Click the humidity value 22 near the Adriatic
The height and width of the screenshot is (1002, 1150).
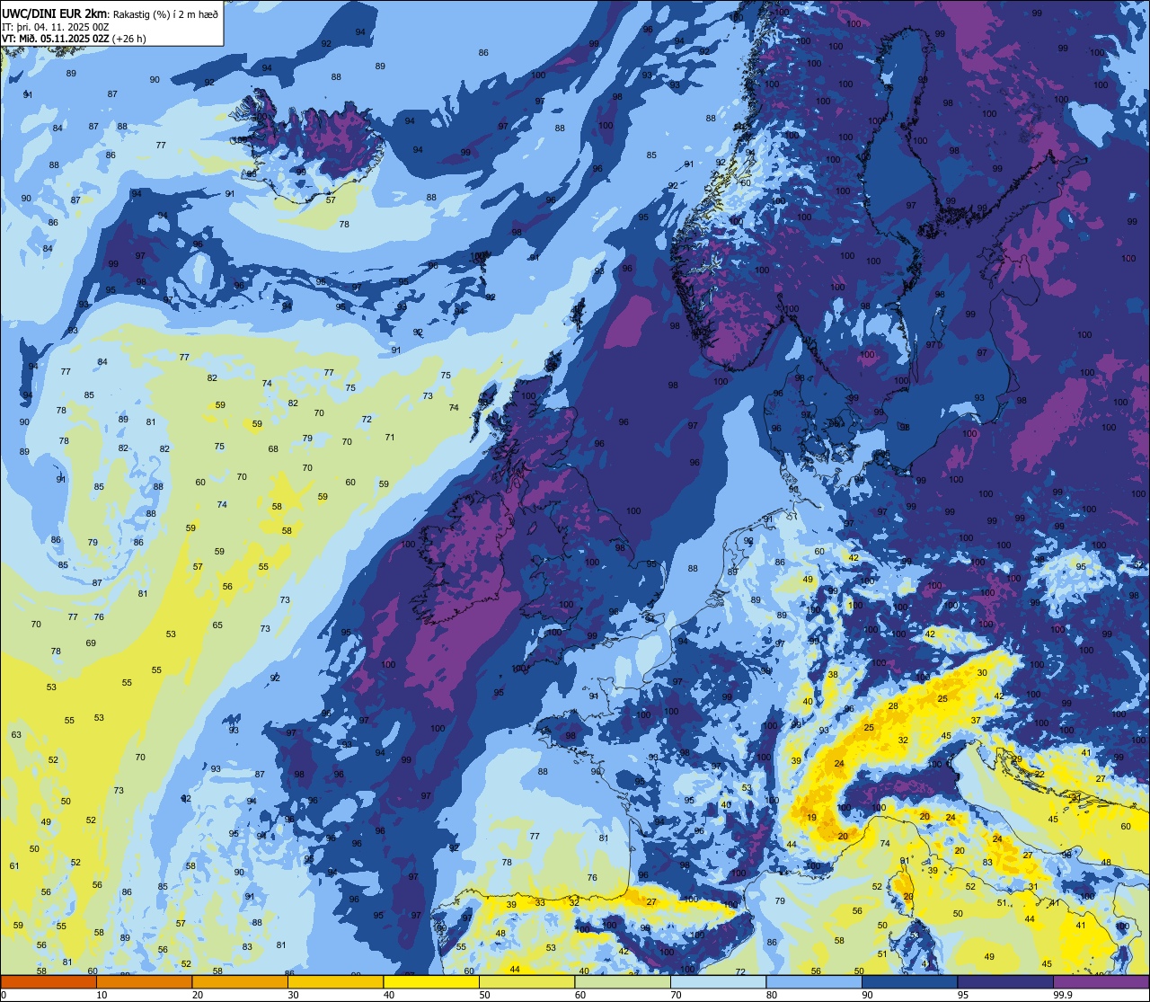tap(1039, 774)
